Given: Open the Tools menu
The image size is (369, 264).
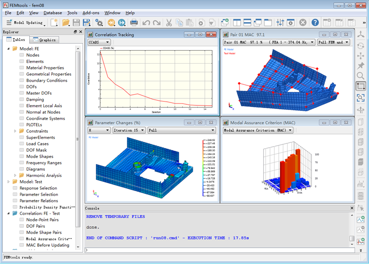Looking at the screenshot, I should 72,13.
